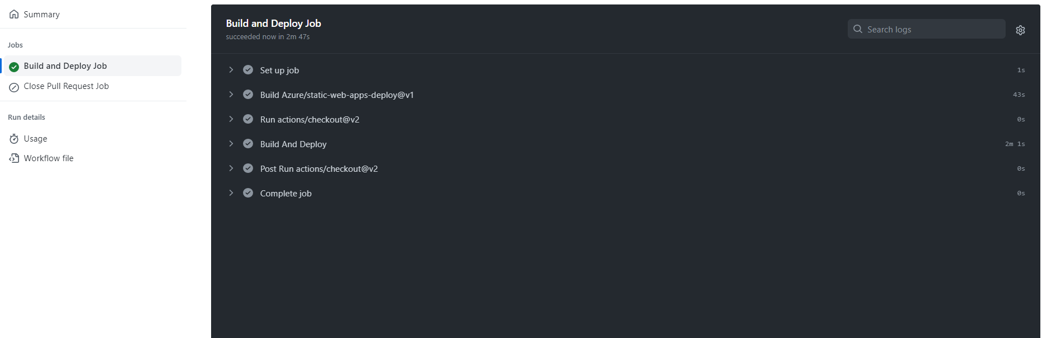Screen dimensions: 1051x338
Task: Click skipped icon beside Close Pull Request Job
Action: tap(14, 87)
